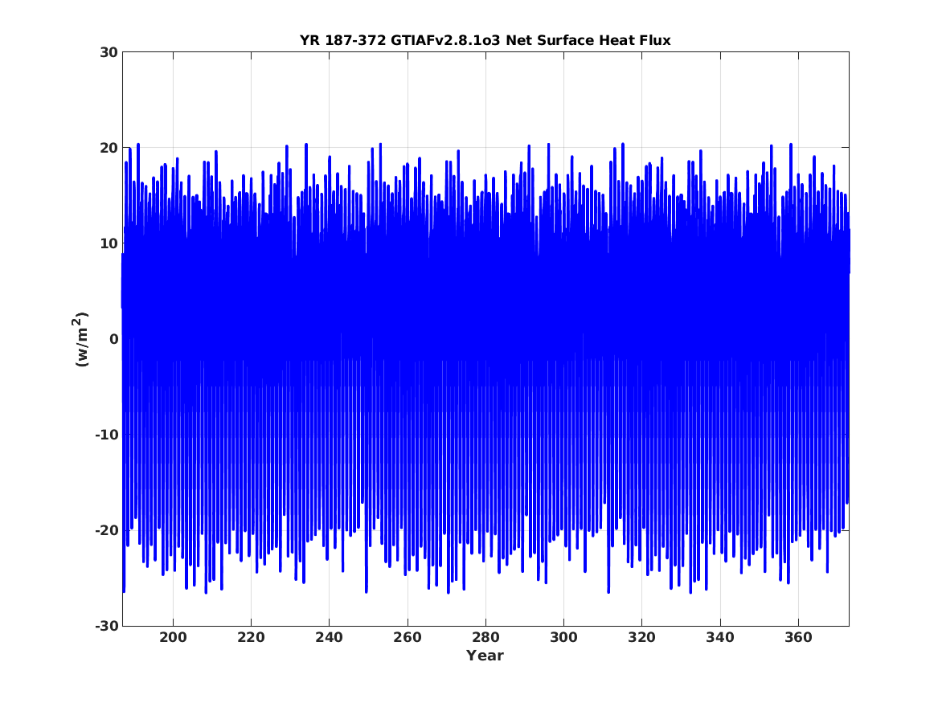Click the x-axis tick label '300'
The height and width of the screenshot is (703, 938).
[x=563, y=638]
